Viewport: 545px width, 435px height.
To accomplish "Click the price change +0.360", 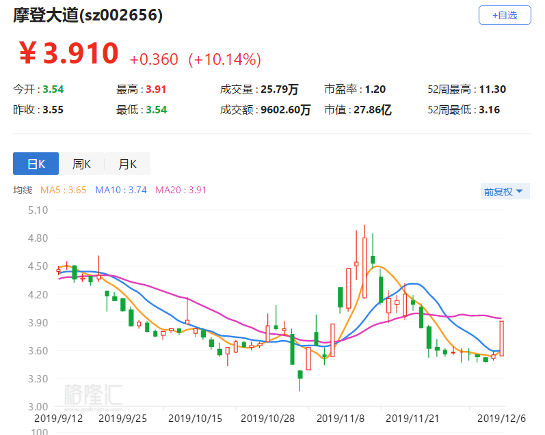I will pos(154,59).
